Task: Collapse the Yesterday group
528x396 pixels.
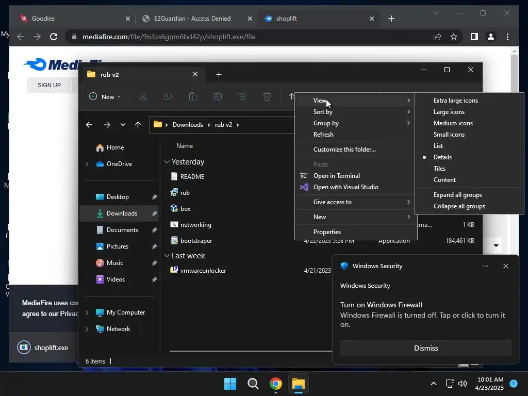Action: click(167, 162)
